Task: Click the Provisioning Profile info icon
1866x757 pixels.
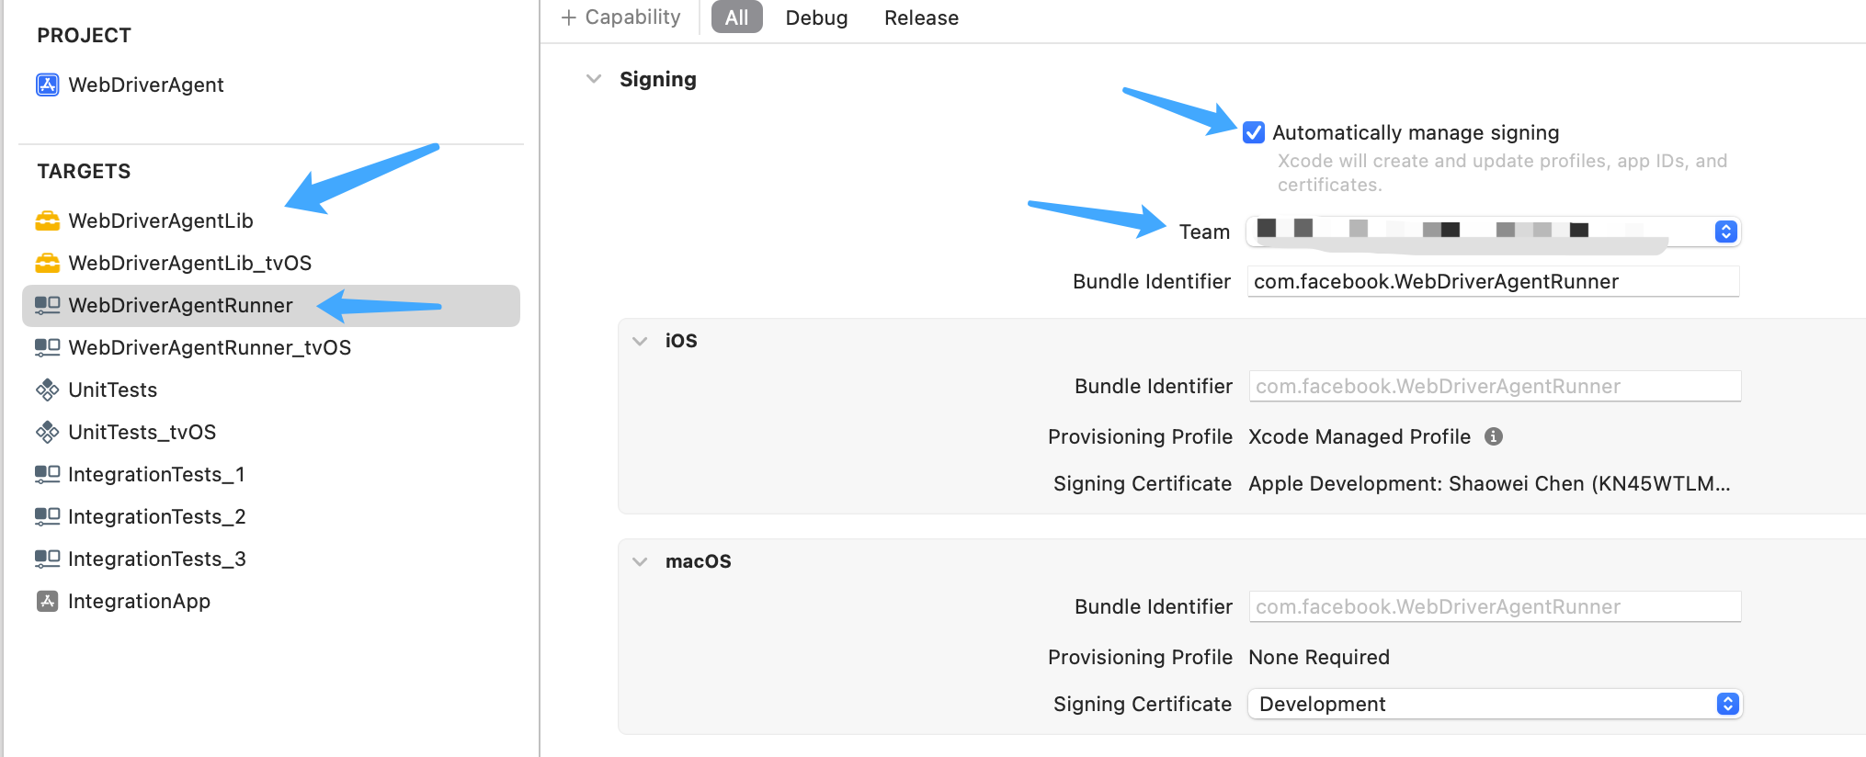Action: [1494, 436]
